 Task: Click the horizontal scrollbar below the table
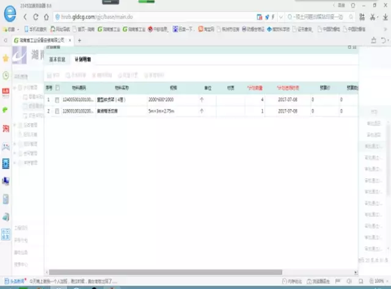point(183,271)
